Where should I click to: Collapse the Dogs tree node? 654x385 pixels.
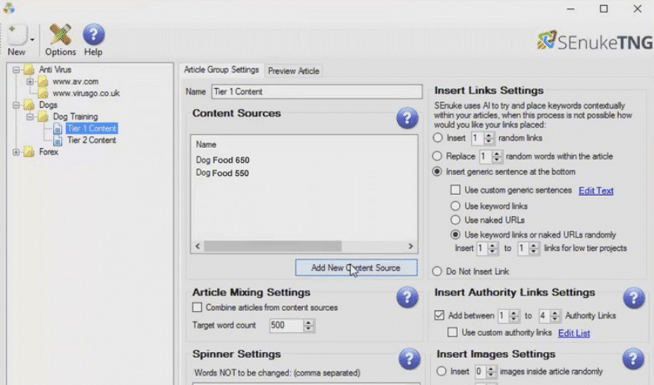click(16, 105)
